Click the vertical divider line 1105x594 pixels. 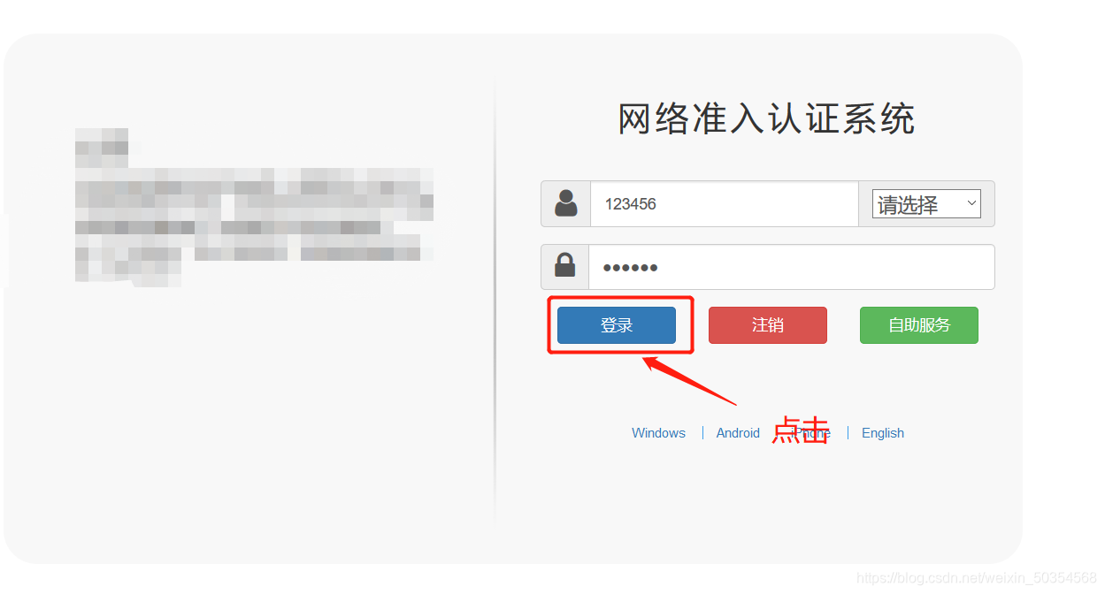click(x=495, y=301)
